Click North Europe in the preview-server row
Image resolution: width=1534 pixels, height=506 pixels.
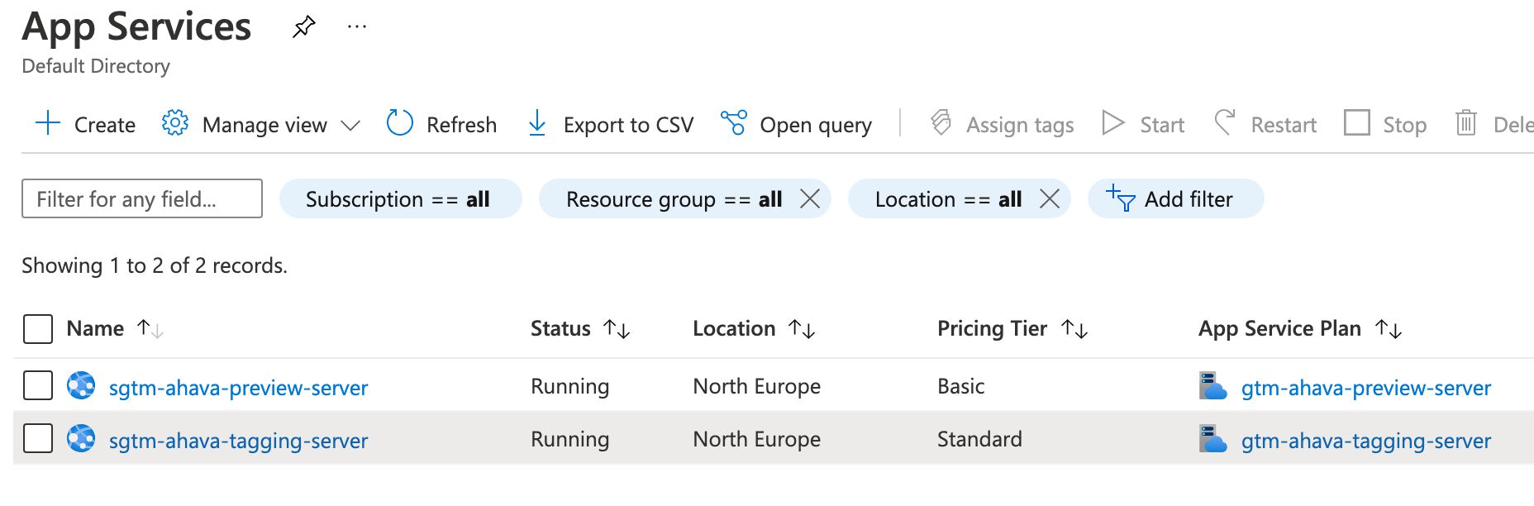[756, 386]
